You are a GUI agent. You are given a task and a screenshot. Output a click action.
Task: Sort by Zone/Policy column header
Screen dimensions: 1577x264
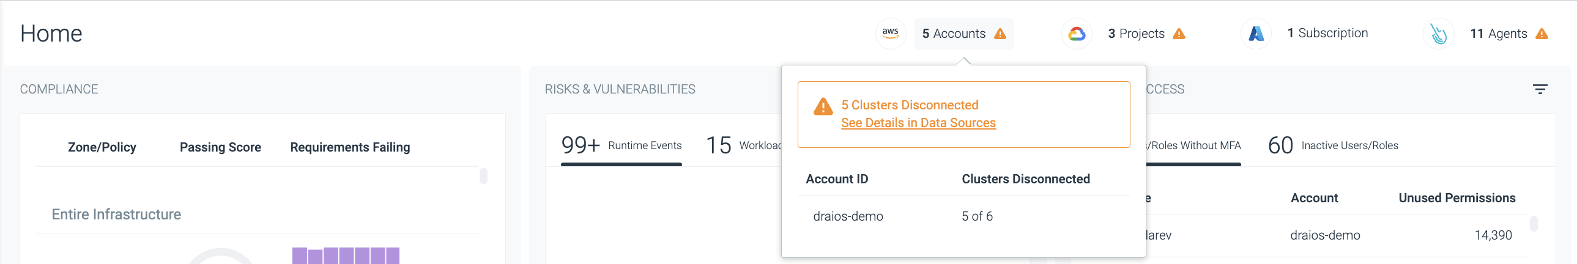(x=102, y=147)
